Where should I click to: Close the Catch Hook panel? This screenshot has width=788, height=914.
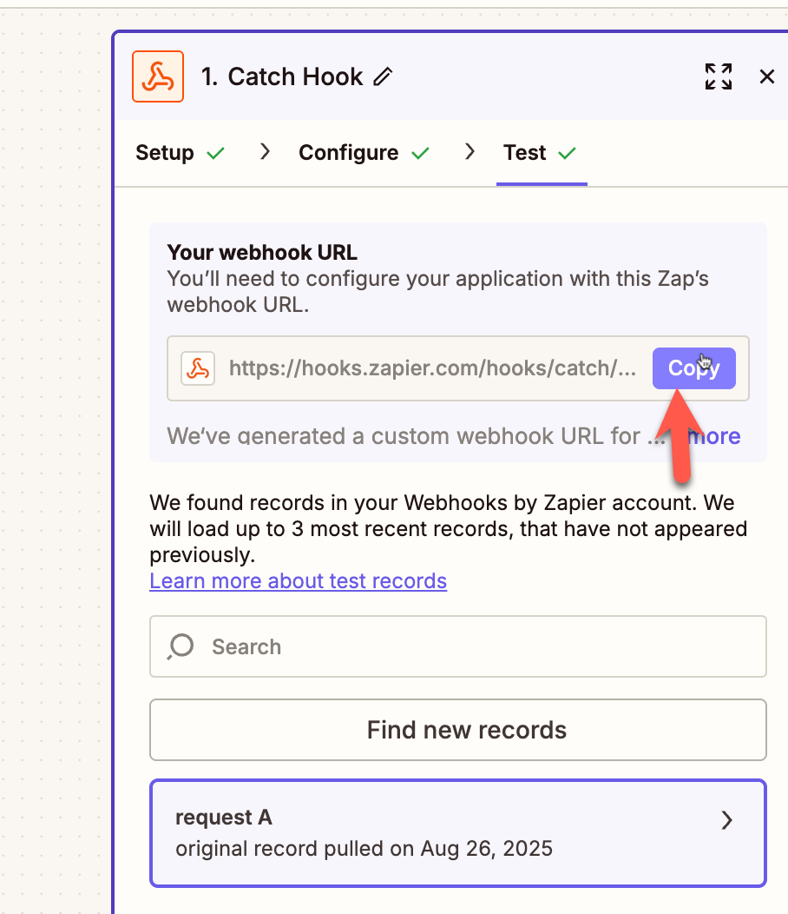766,76
